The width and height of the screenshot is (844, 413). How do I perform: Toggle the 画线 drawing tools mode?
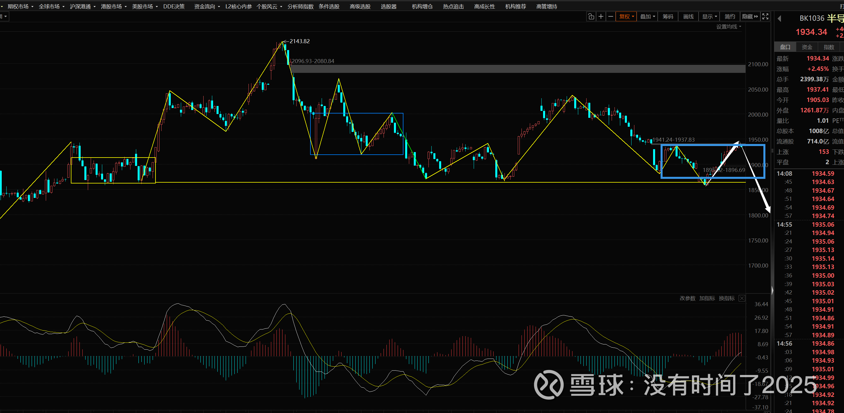click(689, 16)
